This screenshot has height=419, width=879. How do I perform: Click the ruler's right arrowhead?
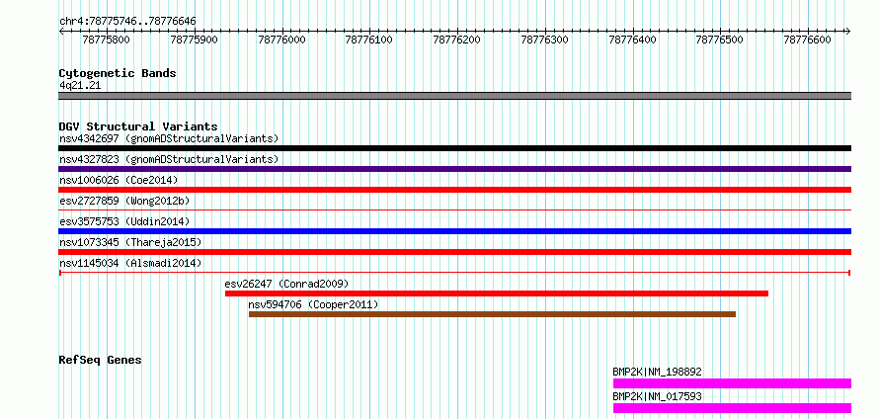pyautogui.click(x=848, y=32)
